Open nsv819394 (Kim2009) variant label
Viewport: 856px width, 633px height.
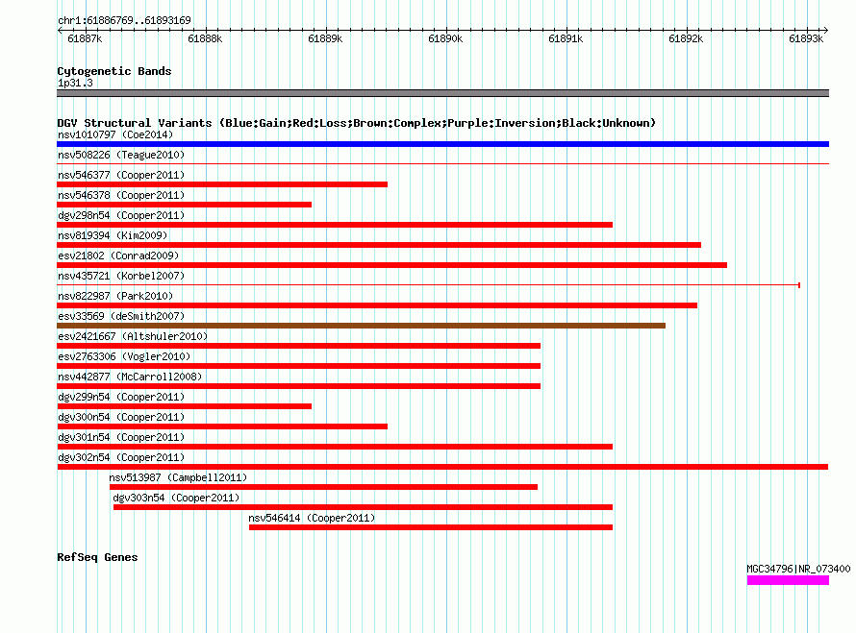coord(113,235)
